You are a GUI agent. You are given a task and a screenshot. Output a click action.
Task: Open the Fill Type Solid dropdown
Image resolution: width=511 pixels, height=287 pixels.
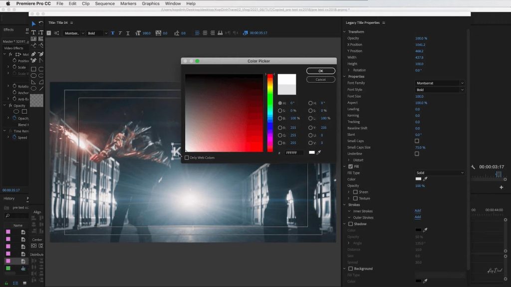click(x=440, y=173)
